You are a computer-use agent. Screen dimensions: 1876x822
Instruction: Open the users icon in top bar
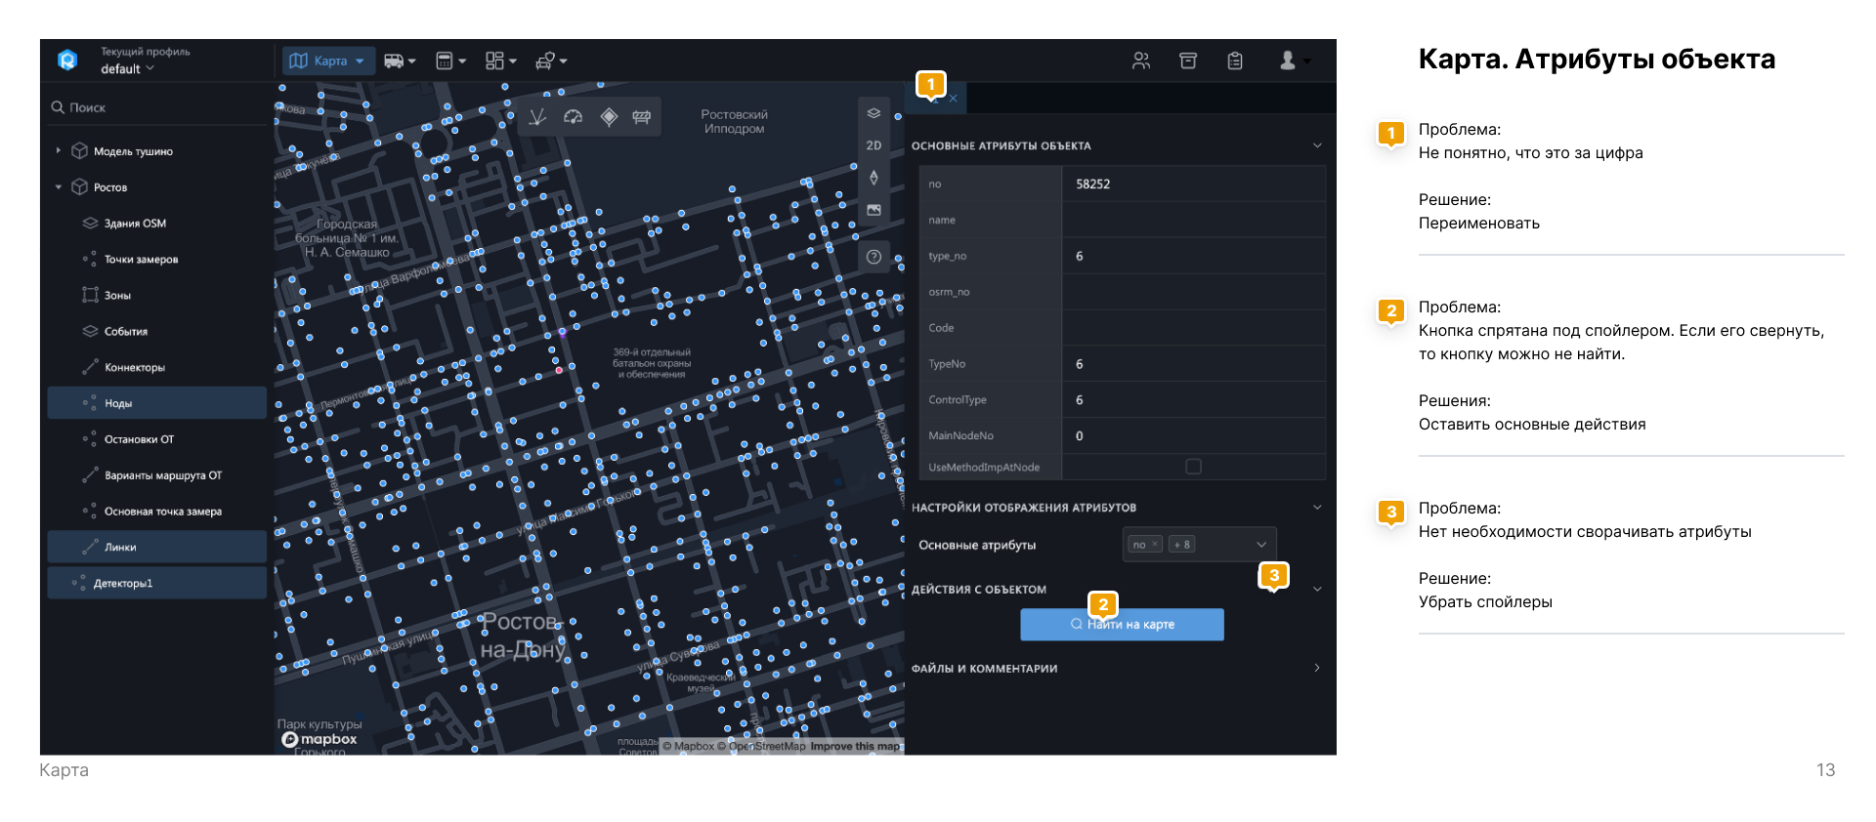click(x=1141, y=61)
